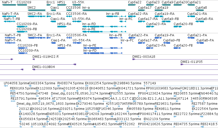Click transcript HPS1-RA
Viewport: 218px width, 128px height.
click(62, 27)
